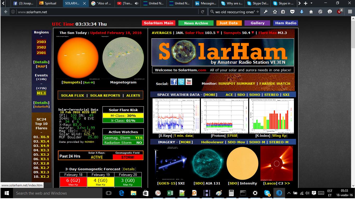List all tabs dropdown arrow

click(311, 3)
